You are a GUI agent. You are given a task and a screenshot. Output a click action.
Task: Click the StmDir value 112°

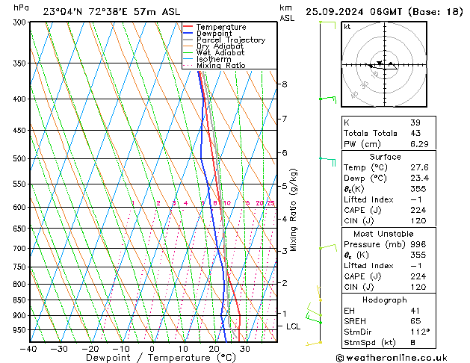(420, 332)
